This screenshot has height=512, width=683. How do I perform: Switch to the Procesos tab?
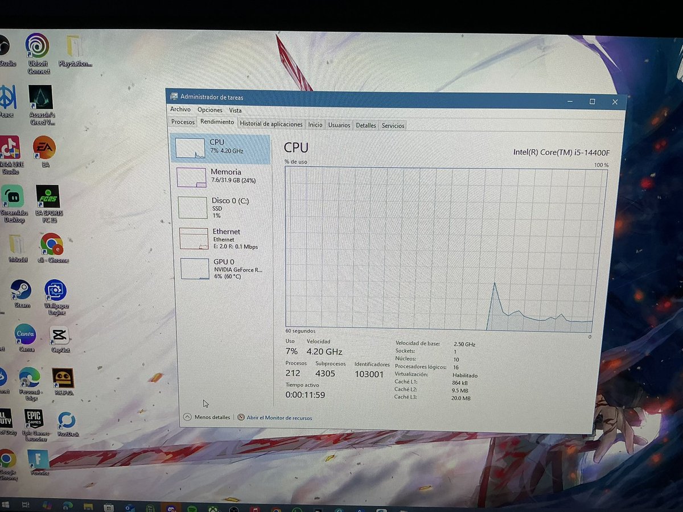click(183, 122)
